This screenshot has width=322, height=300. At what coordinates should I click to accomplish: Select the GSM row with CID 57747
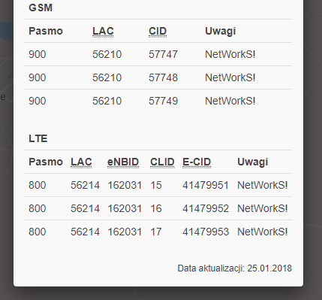pyautogui.click(x=158, y=54)
